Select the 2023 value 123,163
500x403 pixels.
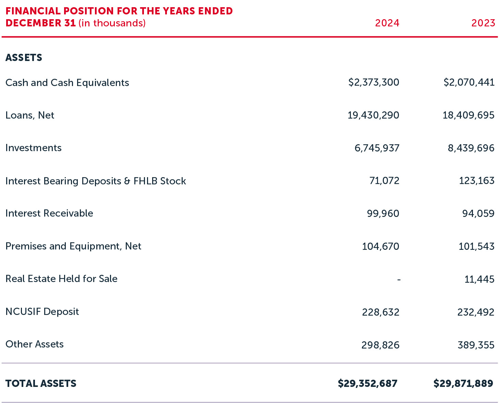click(476, 181)
